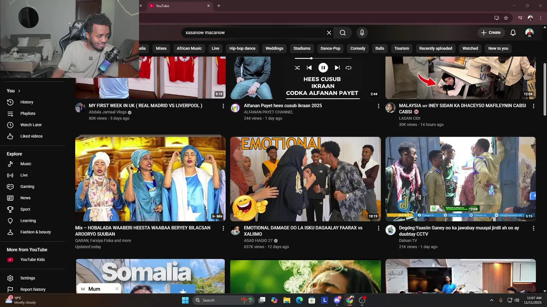The height and width of the screenshot is (307, 547).
Task: Show hidden icons in the system tray
Action: pos(491,300)
